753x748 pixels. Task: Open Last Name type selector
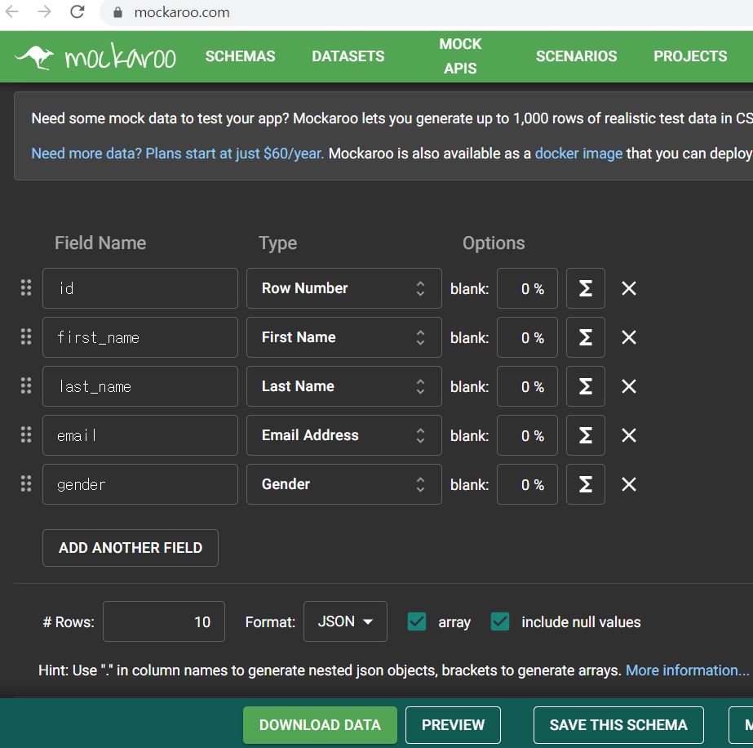pos(343,386)
